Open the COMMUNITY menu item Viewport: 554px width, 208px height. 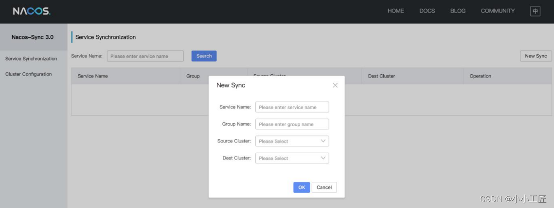498,11
